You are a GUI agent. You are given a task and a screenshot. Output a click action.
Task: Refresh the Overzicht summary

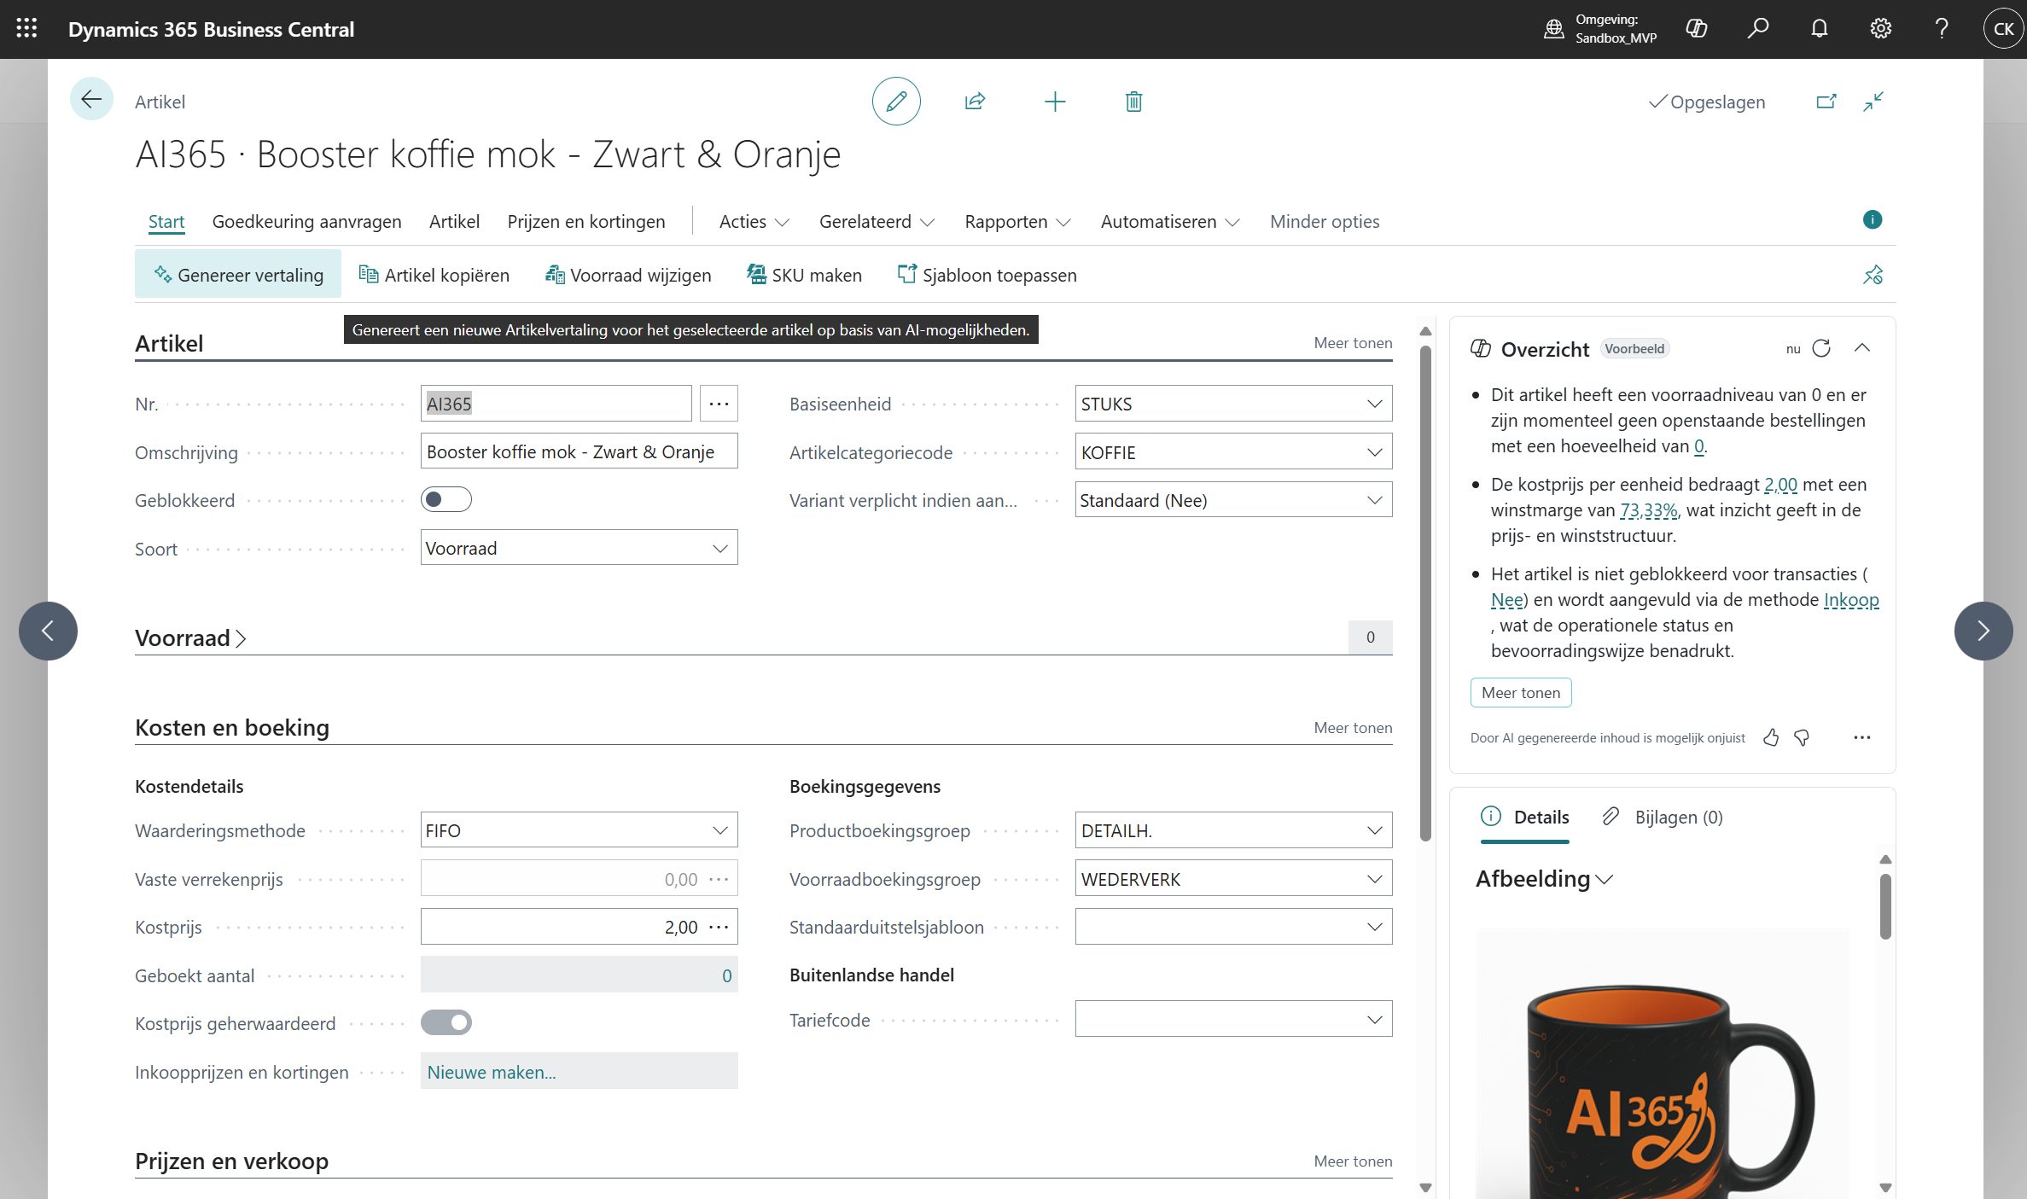[1821, 348]
